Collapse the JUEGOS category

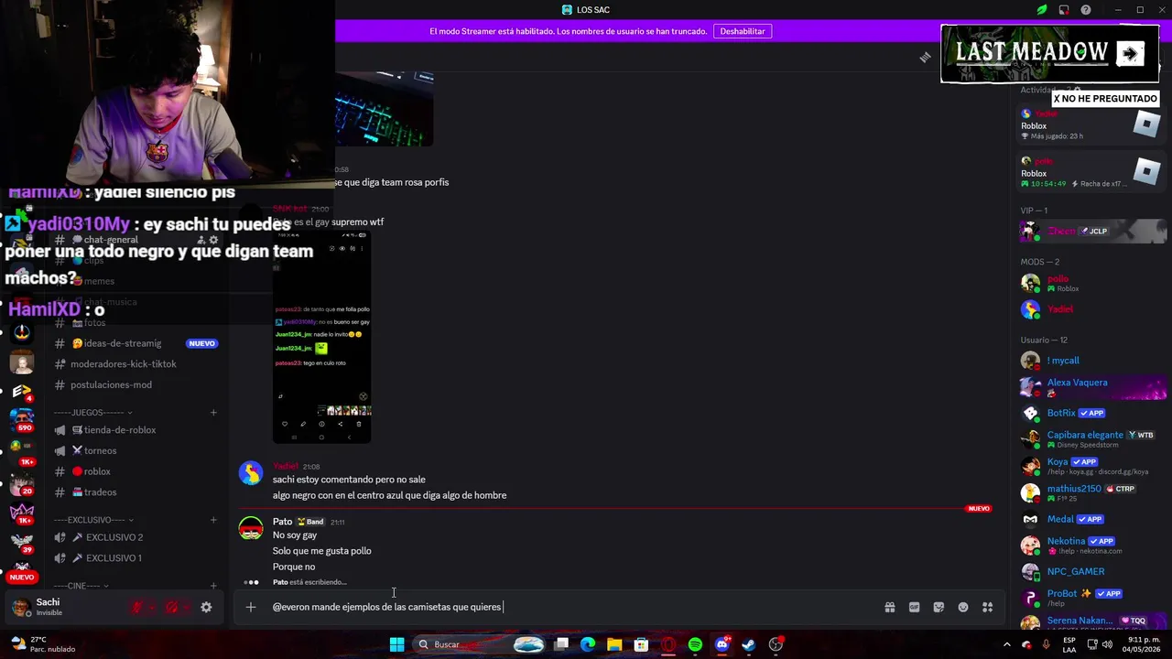(x=92, y=413)
